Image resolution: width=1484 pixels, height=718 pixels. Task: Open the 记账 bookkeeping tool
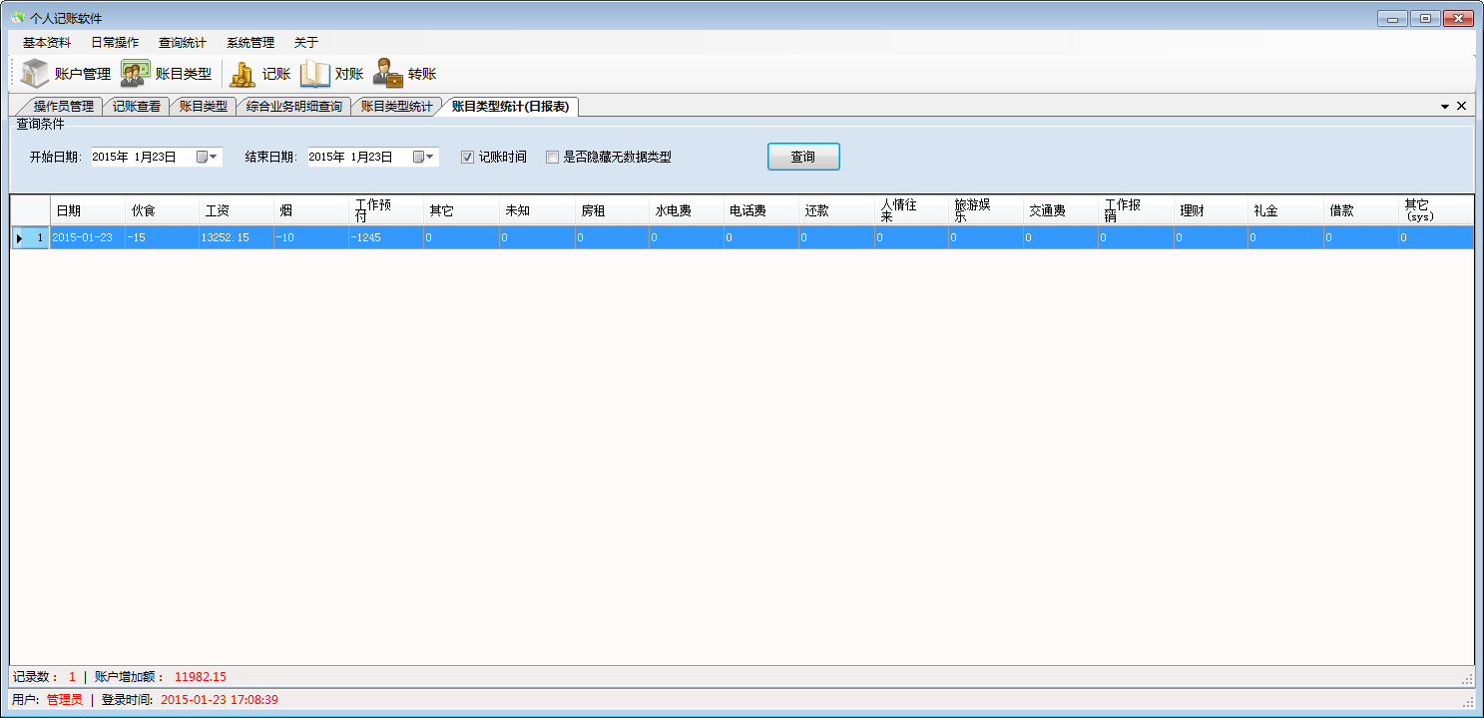point(259,74)
